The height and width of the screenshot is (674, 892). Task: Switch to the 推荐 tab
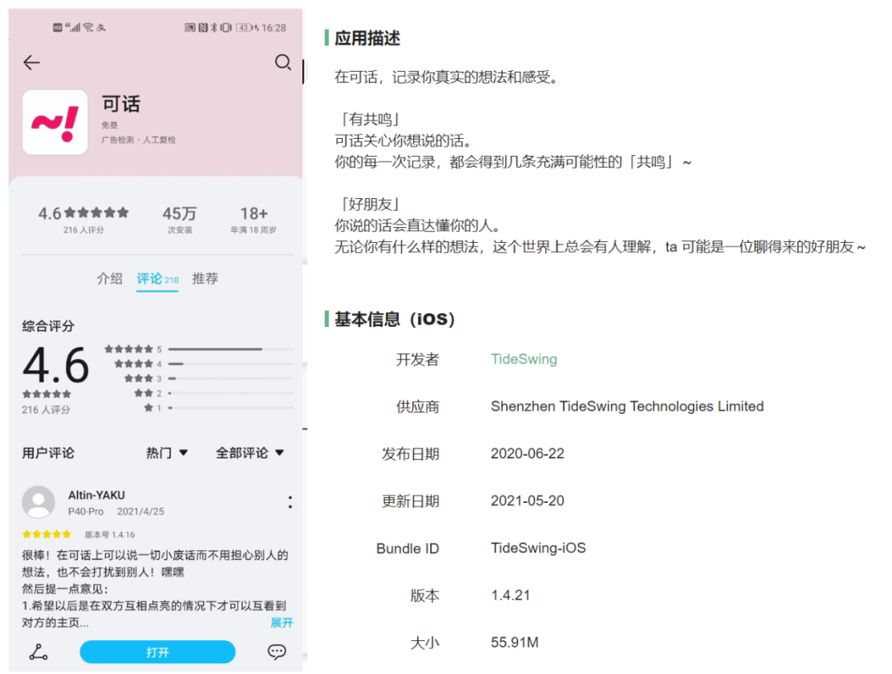(204, 278)
